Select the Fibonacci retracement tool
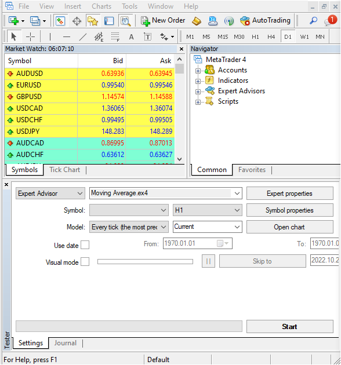Viewport: 341px width, 365px height. (x=115, y=36)
